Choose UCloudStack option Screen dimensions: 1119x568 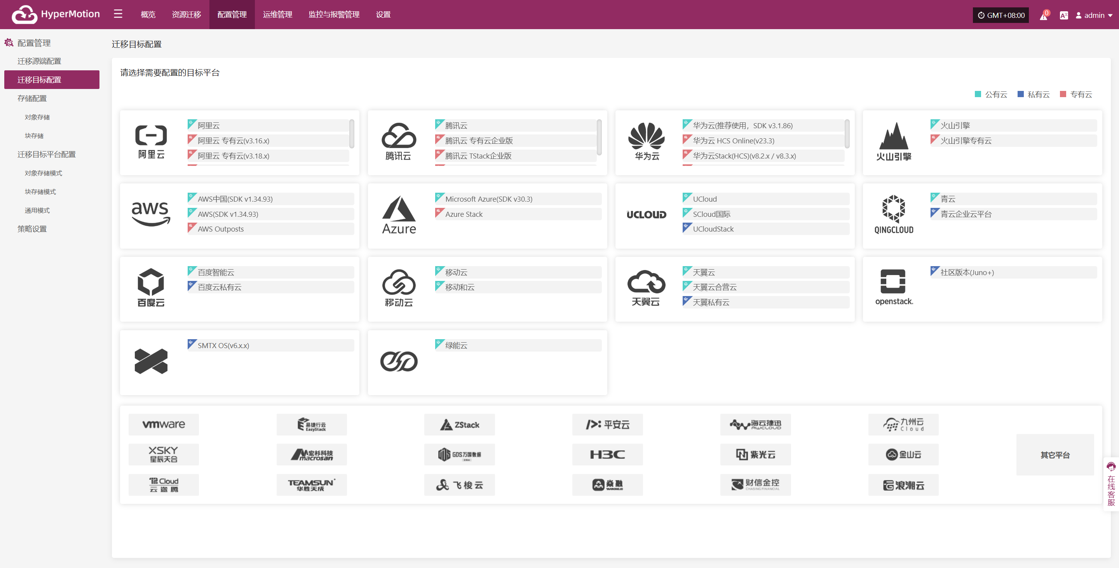[766, 229]
